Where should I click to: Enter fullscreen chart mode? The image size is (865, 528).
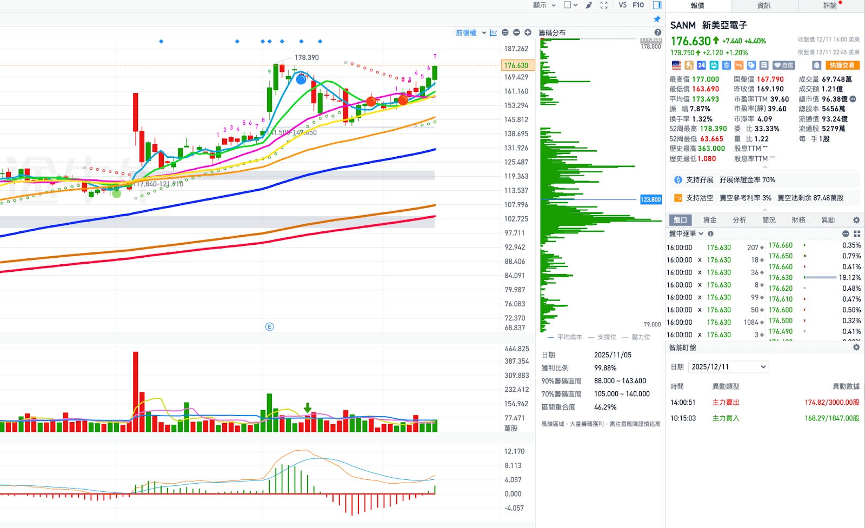pos(604,5)
